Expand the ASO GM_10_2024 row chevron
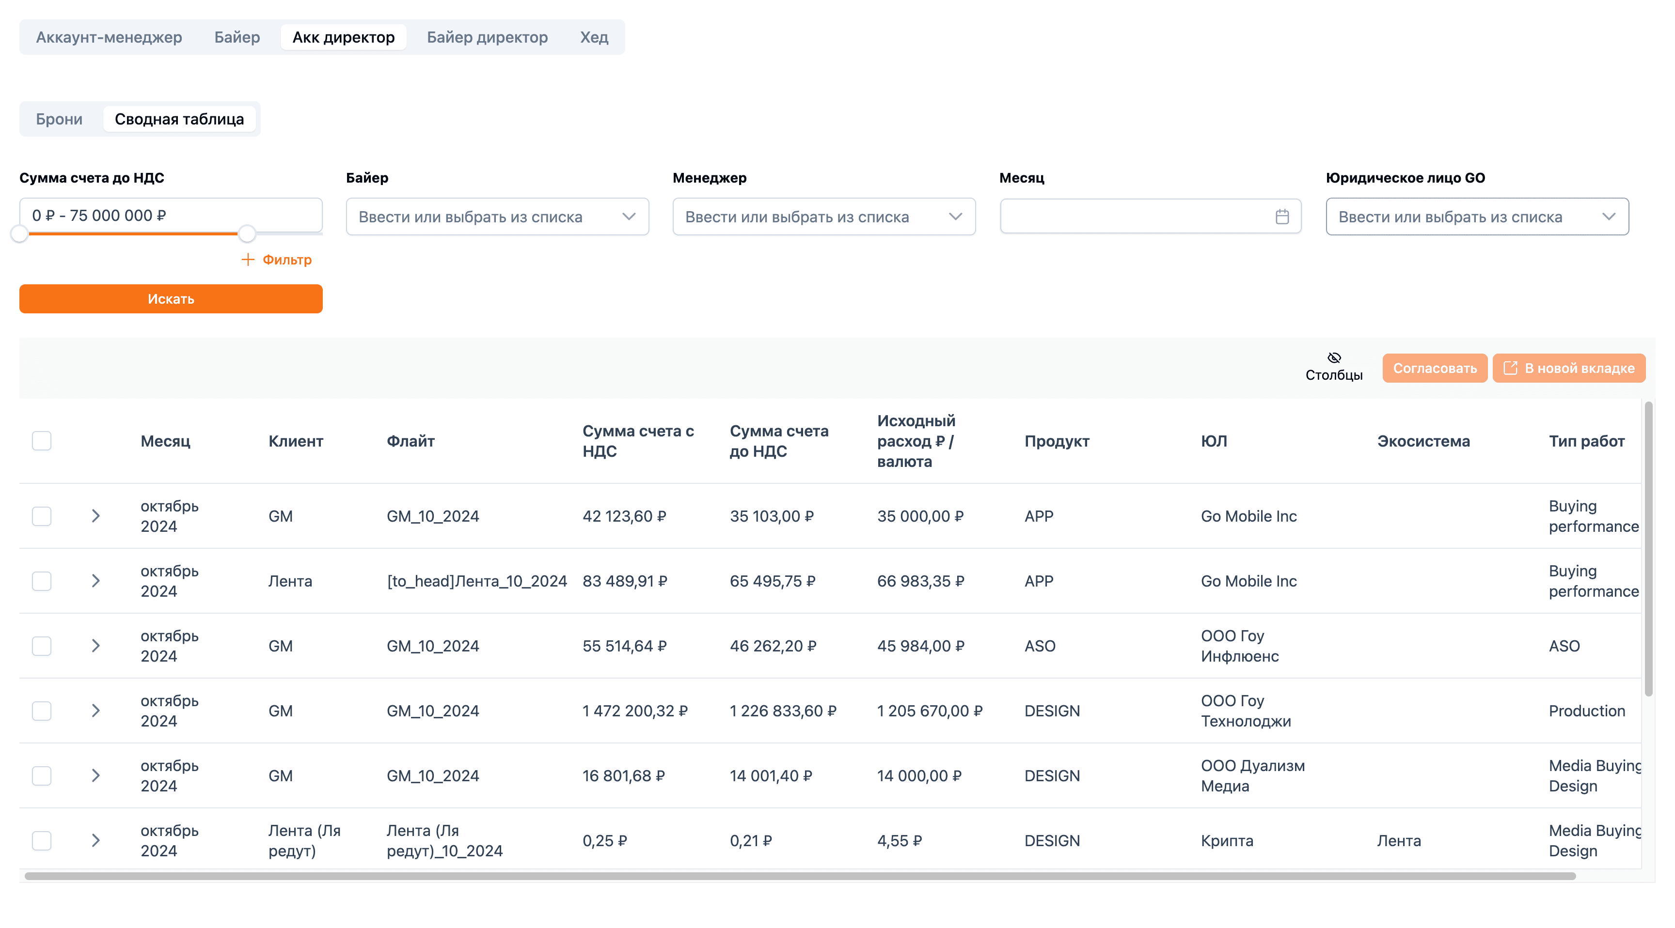The image size is (1675, 928). [95, 645]
